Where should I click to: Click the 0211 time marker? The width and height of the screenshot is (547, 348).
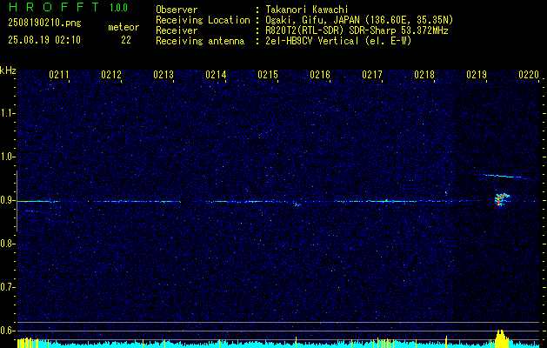point(59,75)
